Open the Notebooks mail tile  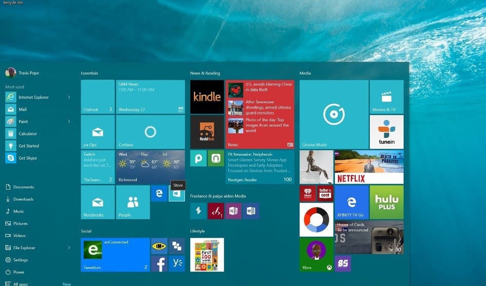(98, 202)
